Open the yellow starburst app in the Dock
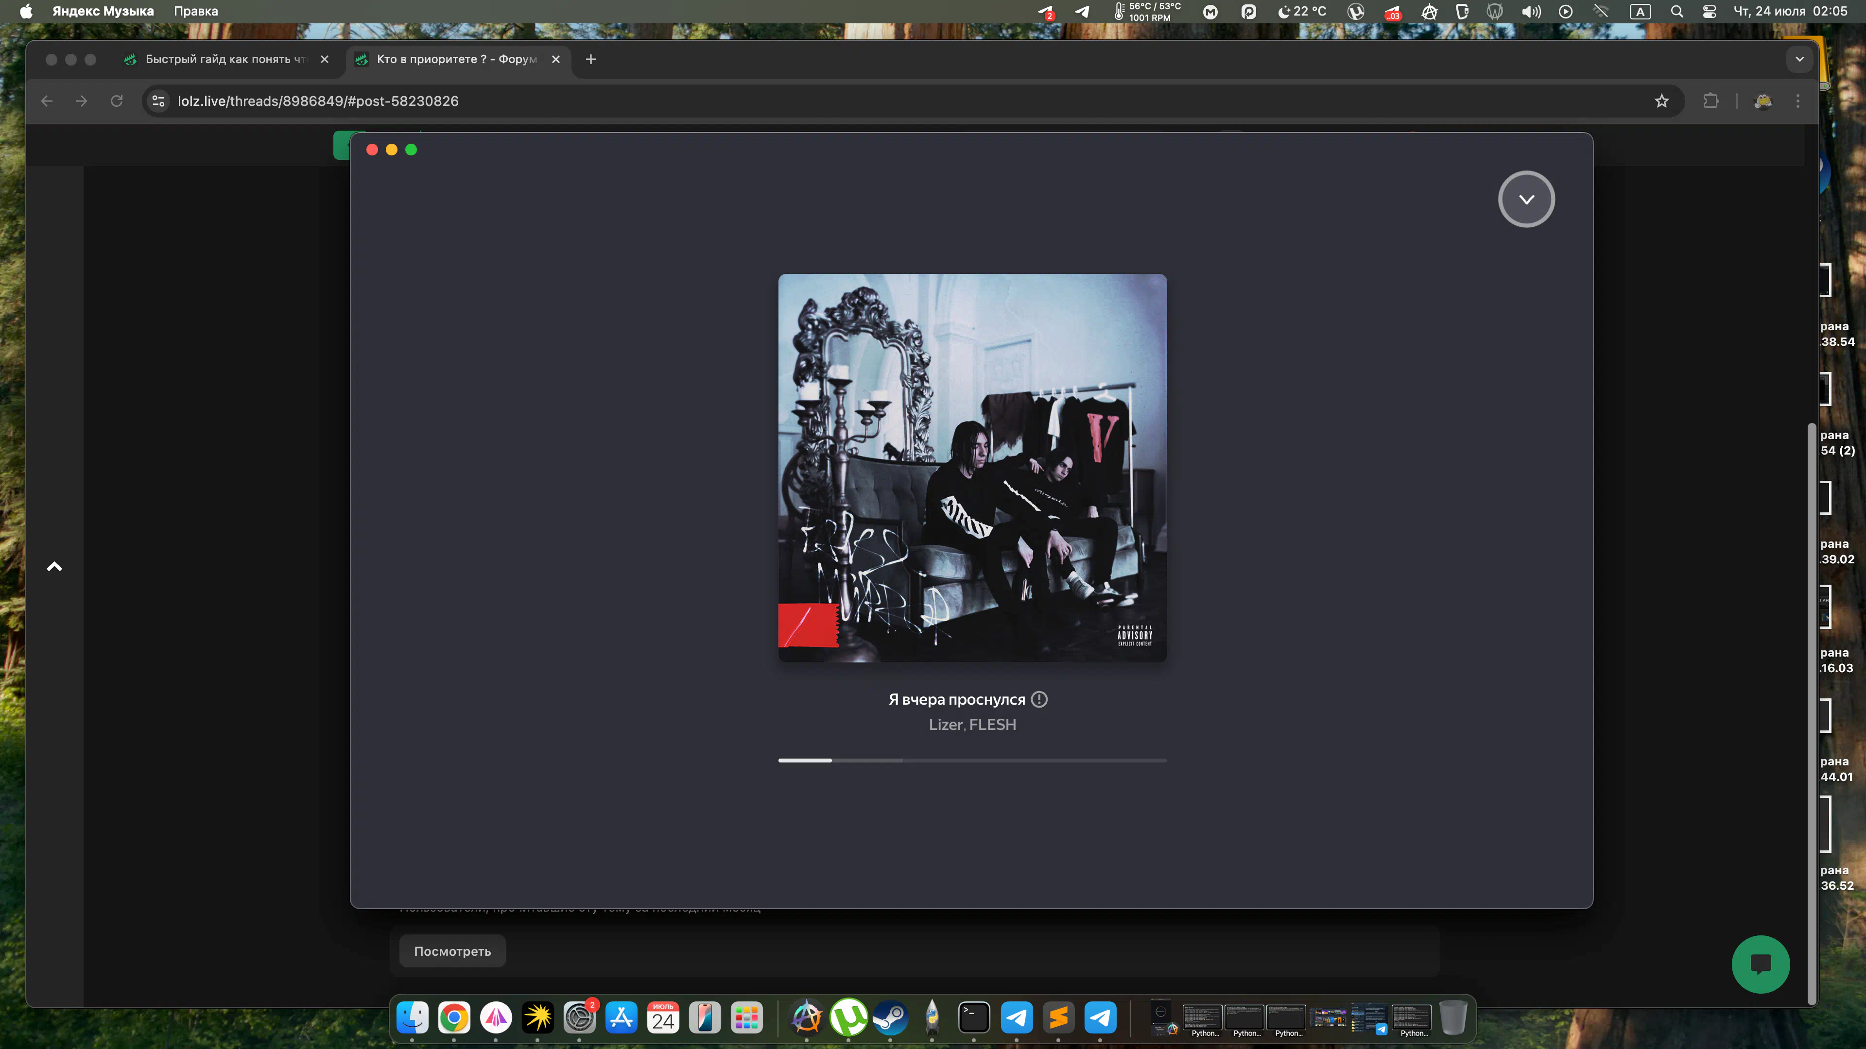1866x1049 pixels. tap(537, 1018)
